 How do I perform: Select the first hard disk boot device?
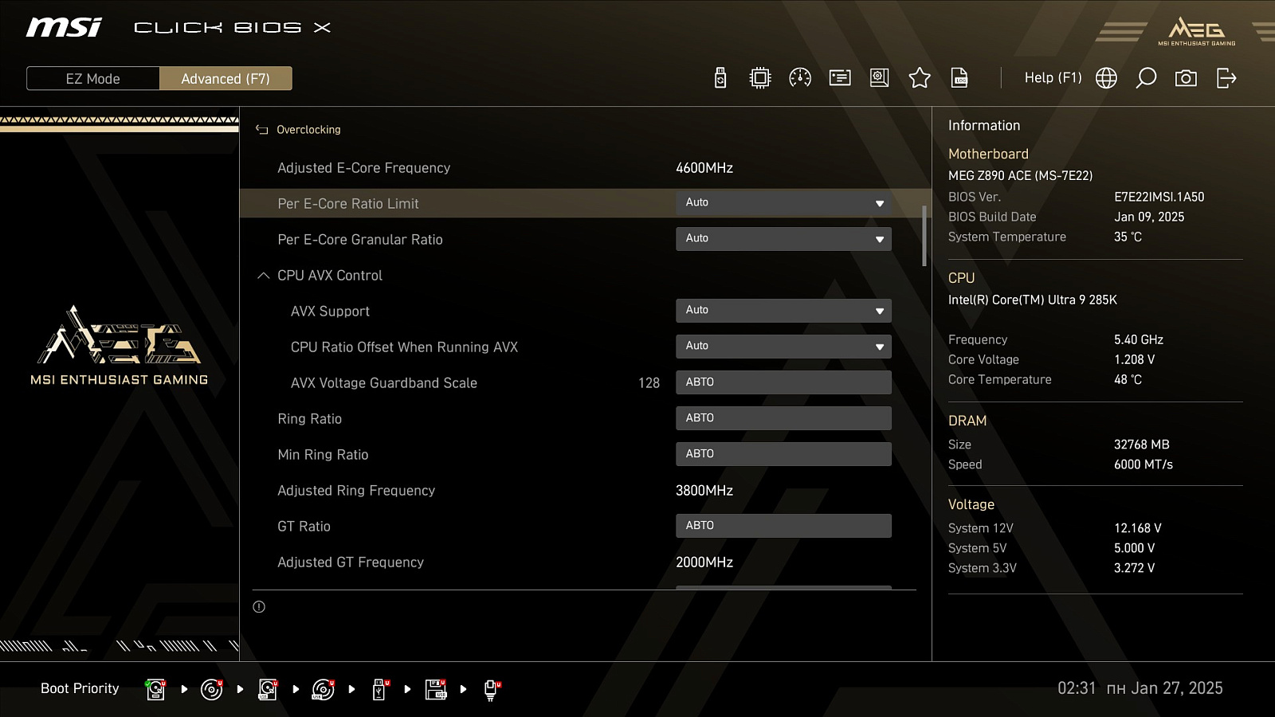[x=155, y=689]
